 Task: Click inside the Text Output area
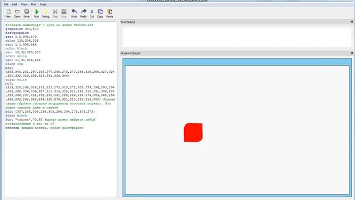(237, 37)
